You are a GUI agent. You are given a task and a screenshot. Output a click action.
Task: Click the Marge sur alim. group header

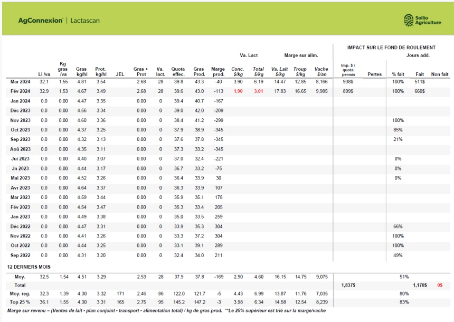coord(301,55)
